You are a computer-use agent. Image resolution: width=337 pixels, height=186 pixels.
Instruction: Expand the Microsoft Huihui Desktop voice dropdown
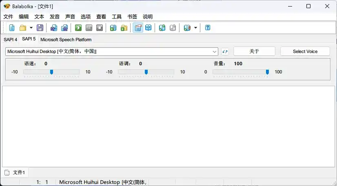(x=215, y=51)
